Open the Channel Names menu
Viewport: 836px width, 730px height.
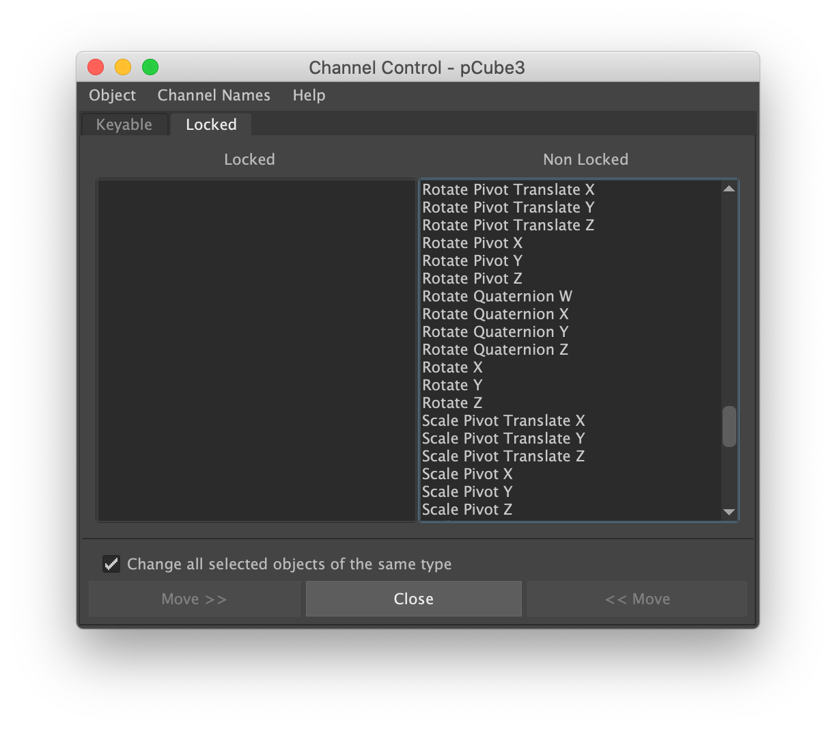214,96
